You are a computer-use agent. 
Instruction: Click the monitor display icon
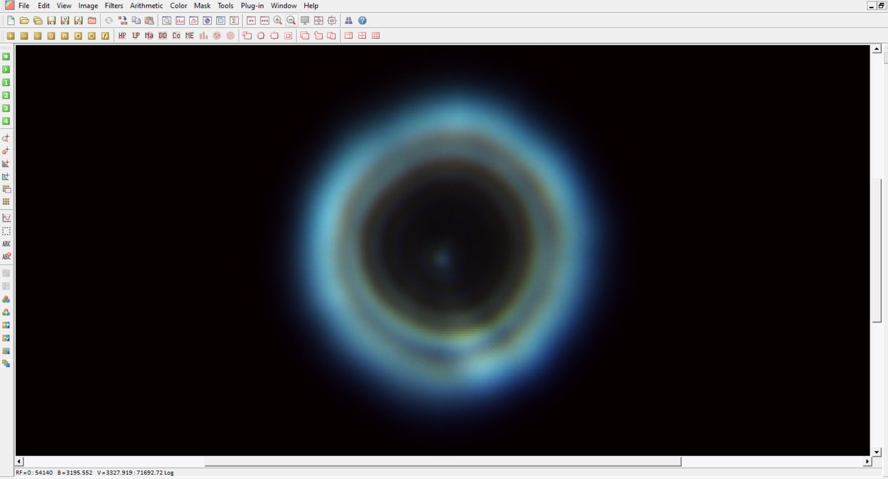(305, 21)
